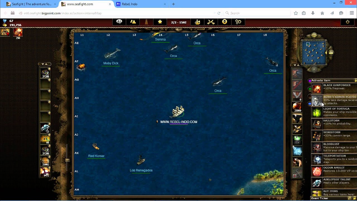Screen dimensions: 357x201
Task: Collapse left quickbar with the arrow toggle
Action: (45, 64)
